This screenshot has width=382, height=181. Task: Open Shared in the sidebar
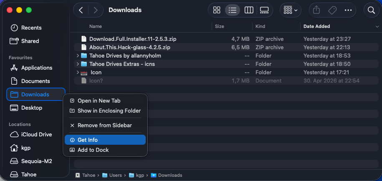point(24,41)
